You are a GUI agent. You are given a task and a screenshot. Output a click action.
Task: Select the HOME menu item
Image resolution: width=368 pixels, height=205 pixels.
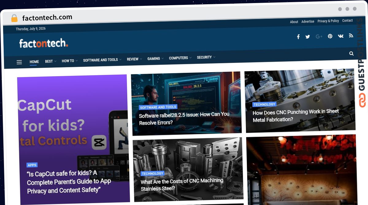(34, 61)
